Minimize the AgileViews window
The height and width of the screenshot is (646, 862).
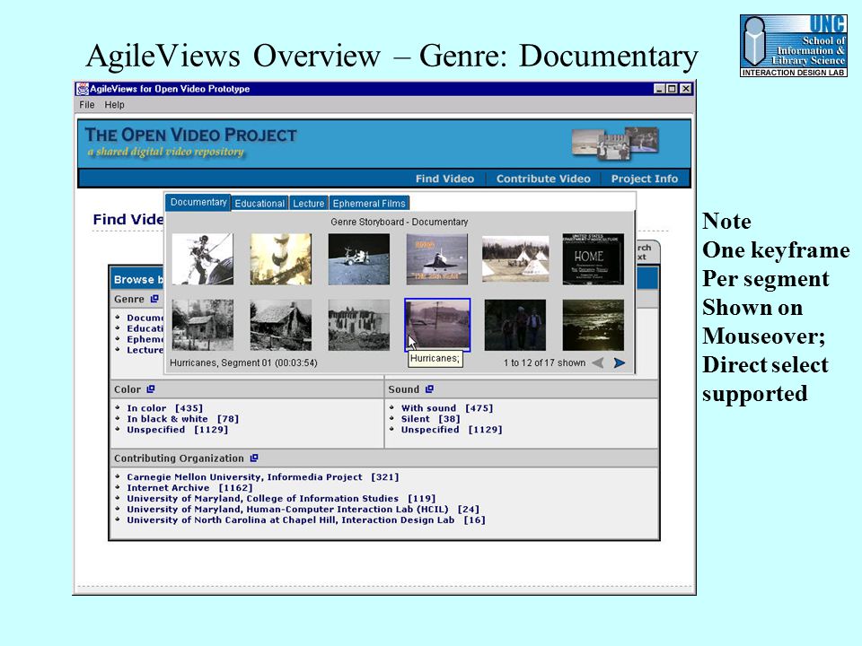click(x=660, y=89)
